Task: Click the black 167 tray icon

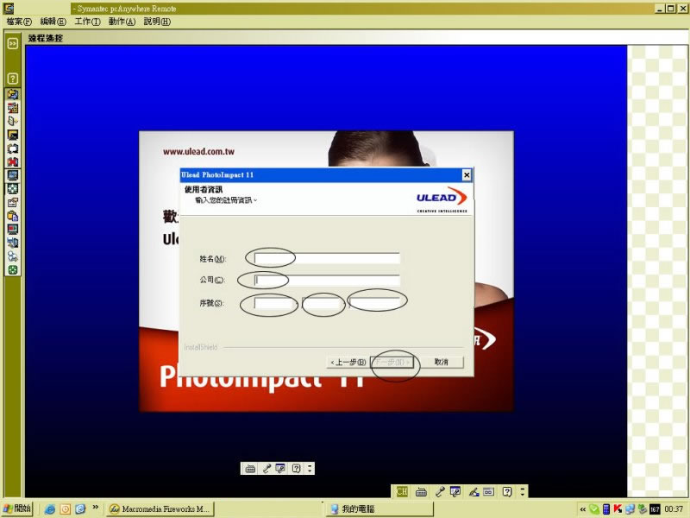Action: 655,509
